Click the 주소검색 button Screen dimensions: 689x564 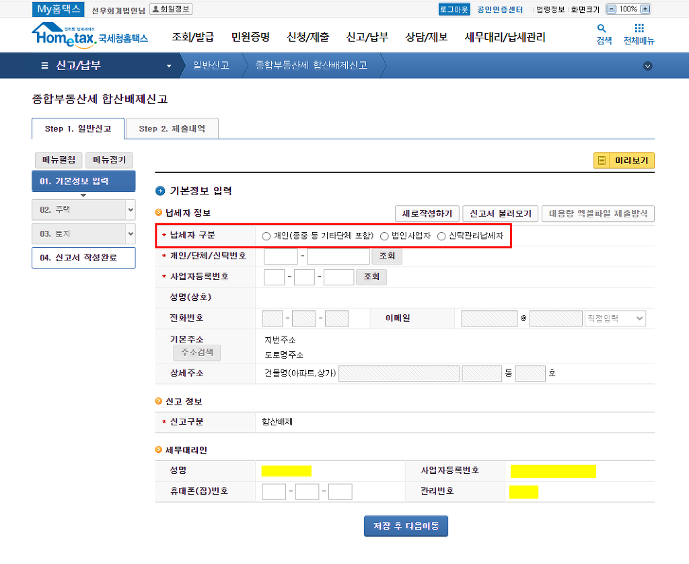pos(197,353)
